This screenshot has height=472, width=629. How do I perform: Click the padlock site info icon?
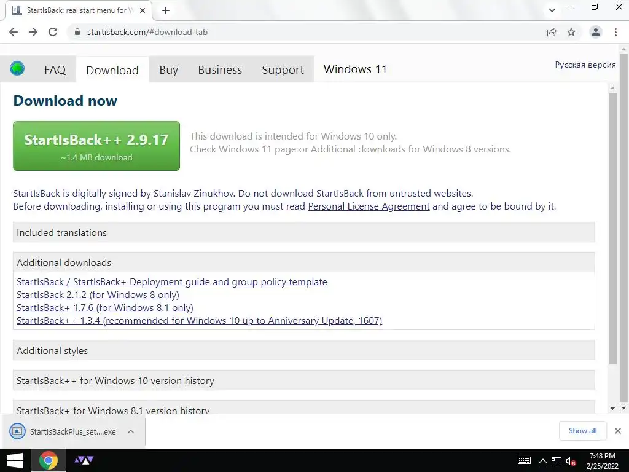click(x=77, y=32)
